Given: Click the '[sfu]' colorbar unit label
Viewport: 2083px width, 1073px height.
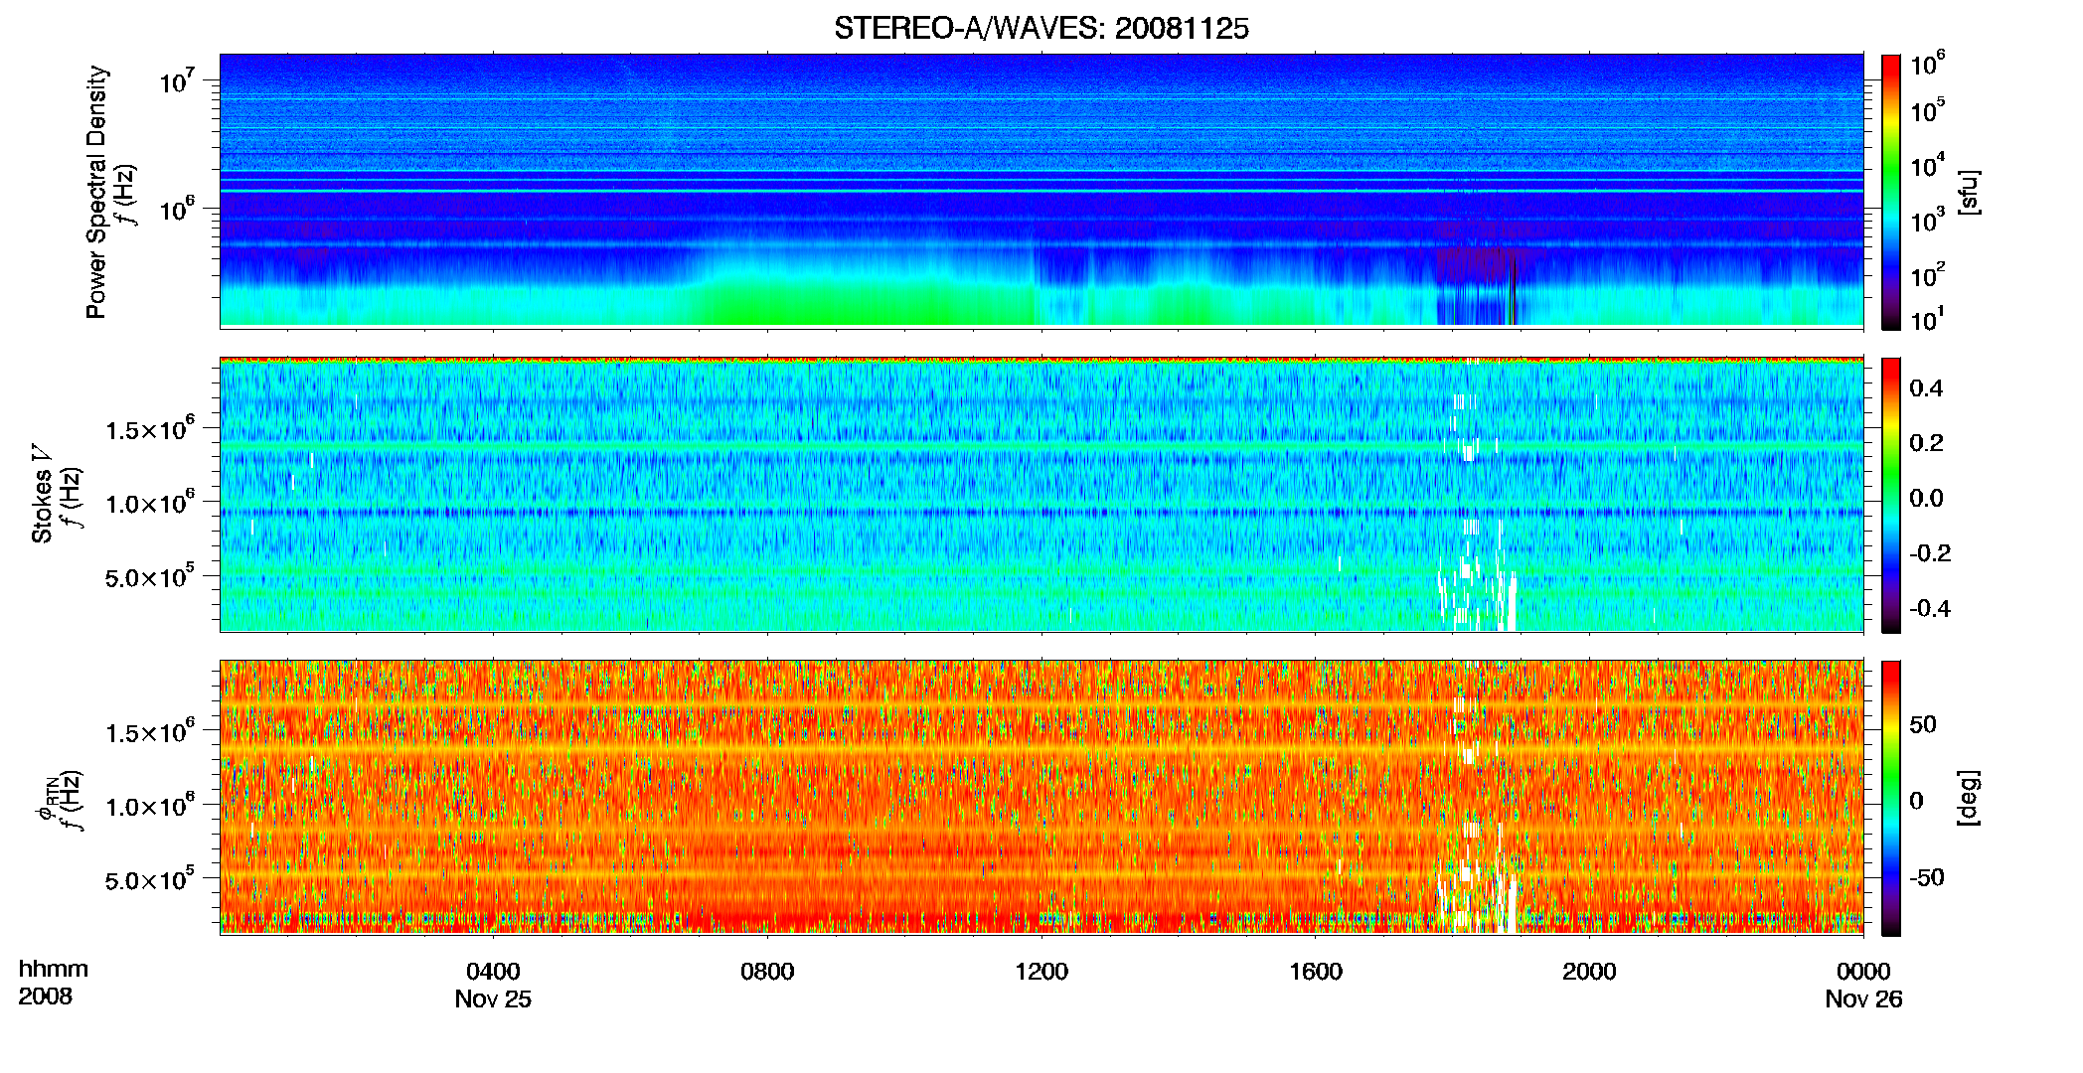Looking at the screenshot, I should 1970,192.
